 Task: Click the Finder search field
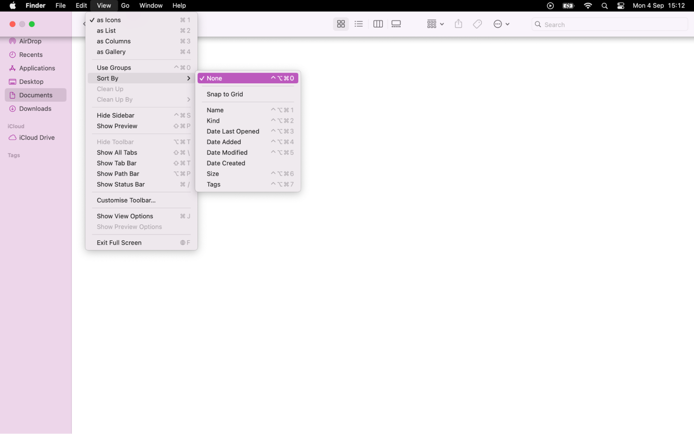[609, 24]
